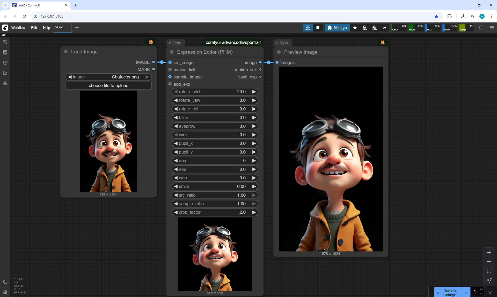497x297 pixels.
Task: Toggle collapse dot on the Preview Image node
Action: (x=279, y=52)
